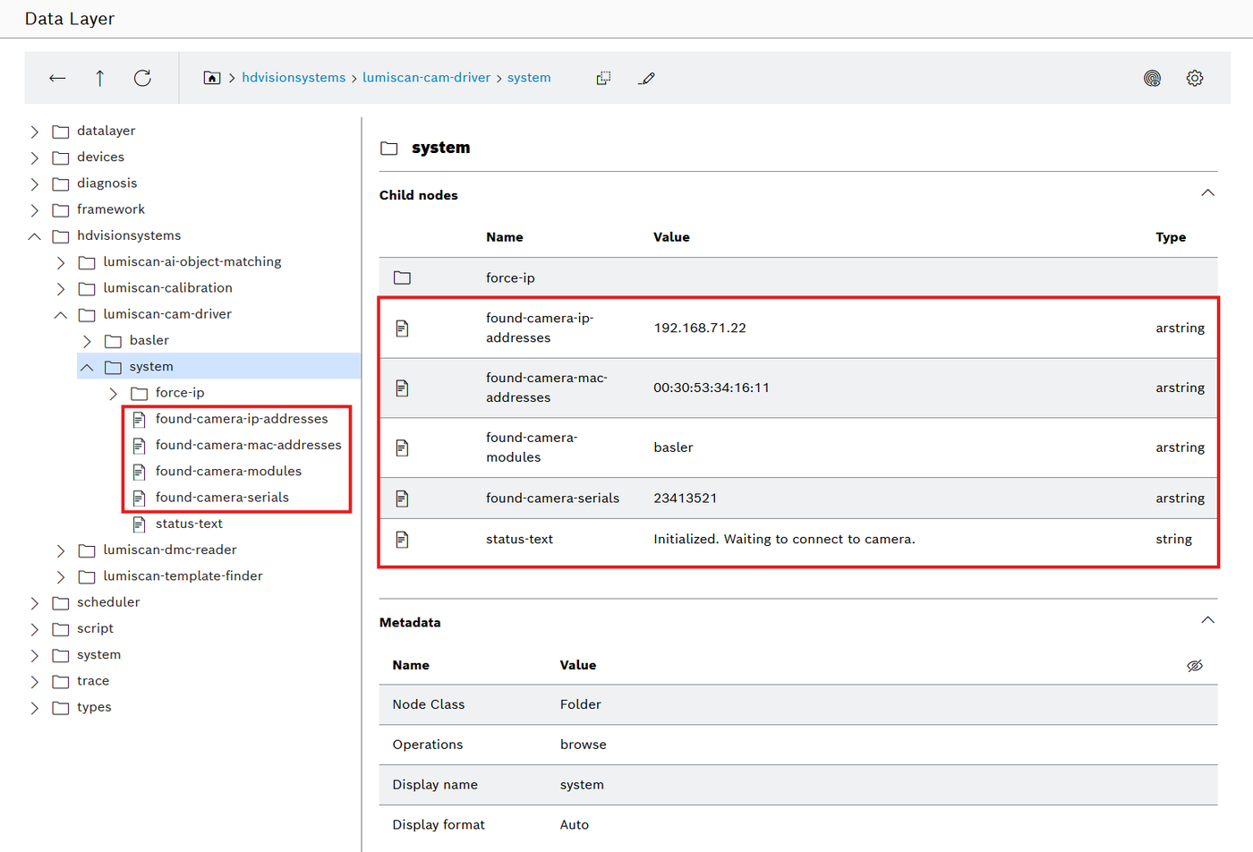Click lumiscan-cam-driver tree label

coord(167,314)
